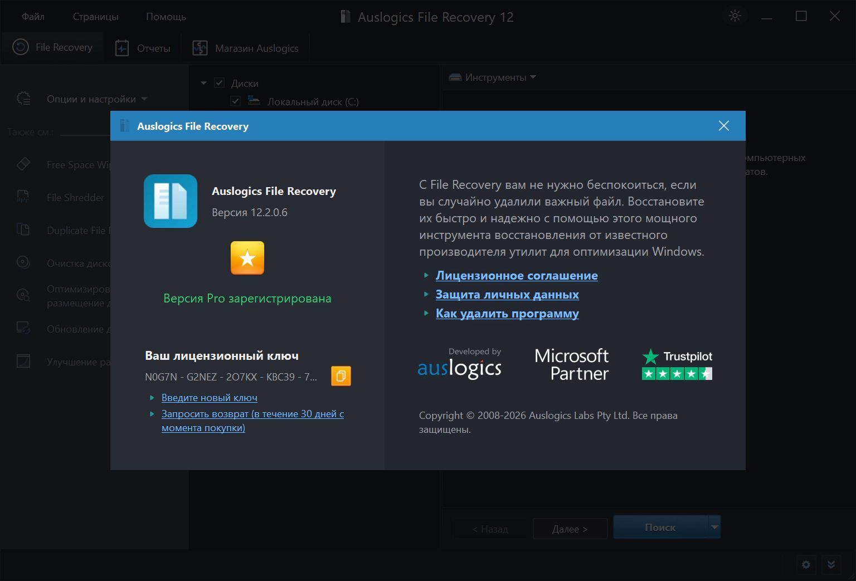
Task: Open settings via the bottom gear icon
Action: pos(806,564)
